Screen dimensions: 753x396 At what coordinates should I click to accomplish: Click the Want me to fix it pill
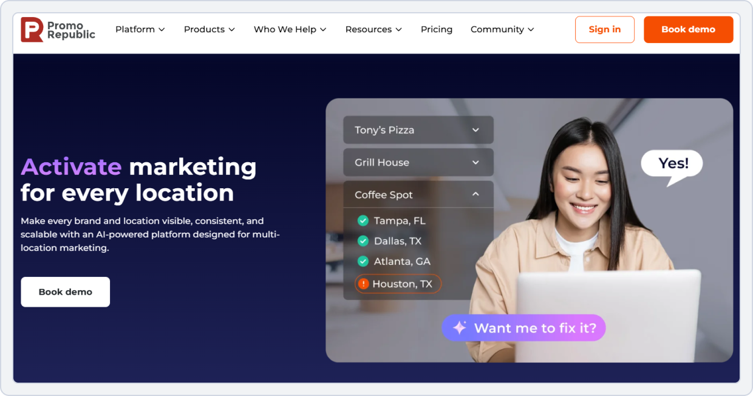coord(523,327)
